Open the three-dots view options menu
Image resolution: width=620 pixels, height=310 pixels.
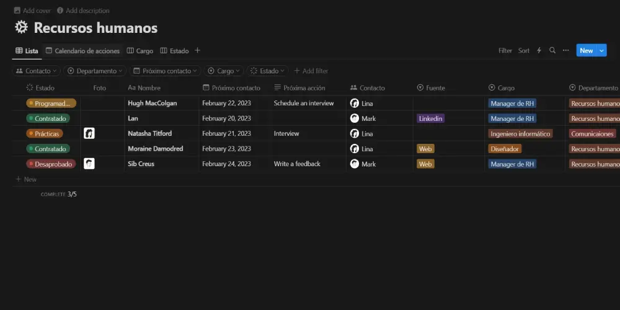(565, 51)
